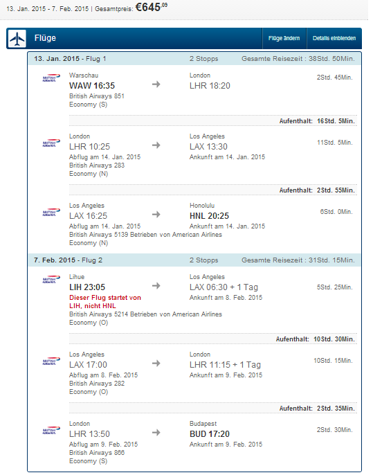Select the 7. Feb. 2015 - Flug 2 header

click(194, 260)
